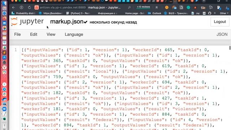Open the View menu

[51, 34]
